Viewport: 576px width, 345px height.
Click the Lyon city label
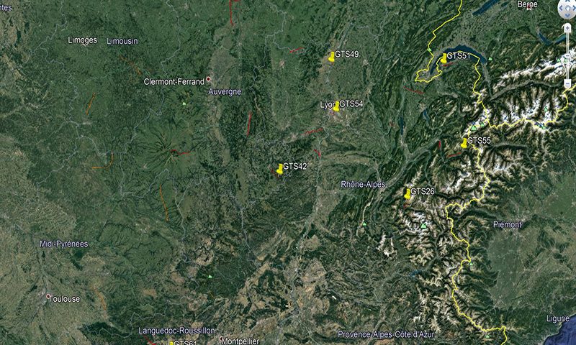326,105
